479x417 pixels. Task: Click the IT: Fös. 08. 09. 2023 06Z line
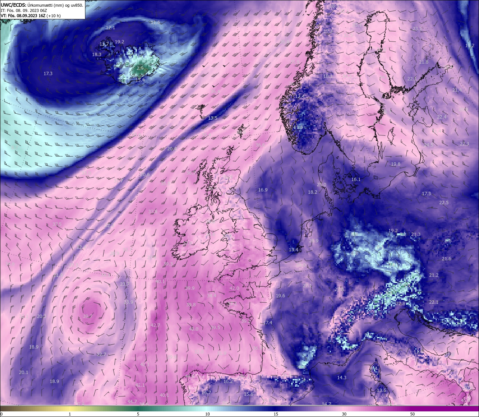click(x=24, y=10)
